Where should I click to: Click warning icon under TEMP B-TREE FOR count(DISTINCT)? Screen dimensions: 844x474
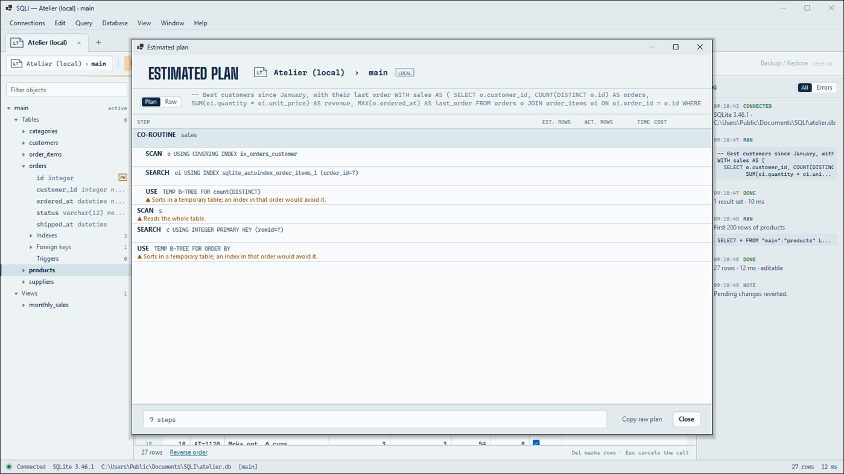[x=148, y=199]
